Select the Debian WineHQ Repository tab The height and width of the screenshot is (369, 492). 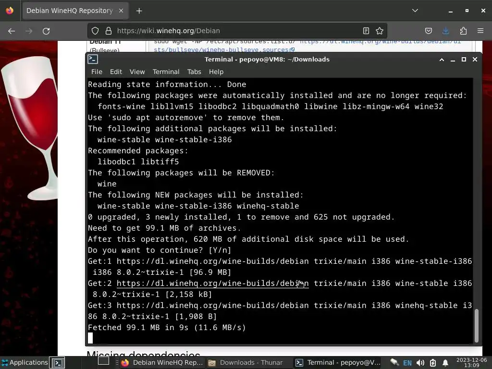(x=75, y=11)
